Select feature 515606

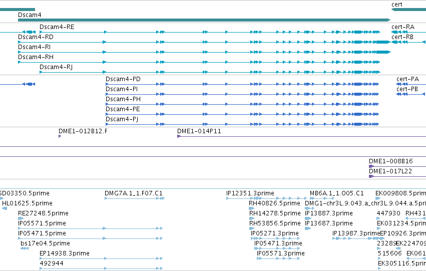point(390,253)
